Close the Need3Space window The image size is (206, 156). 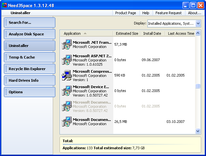(201, 5)
